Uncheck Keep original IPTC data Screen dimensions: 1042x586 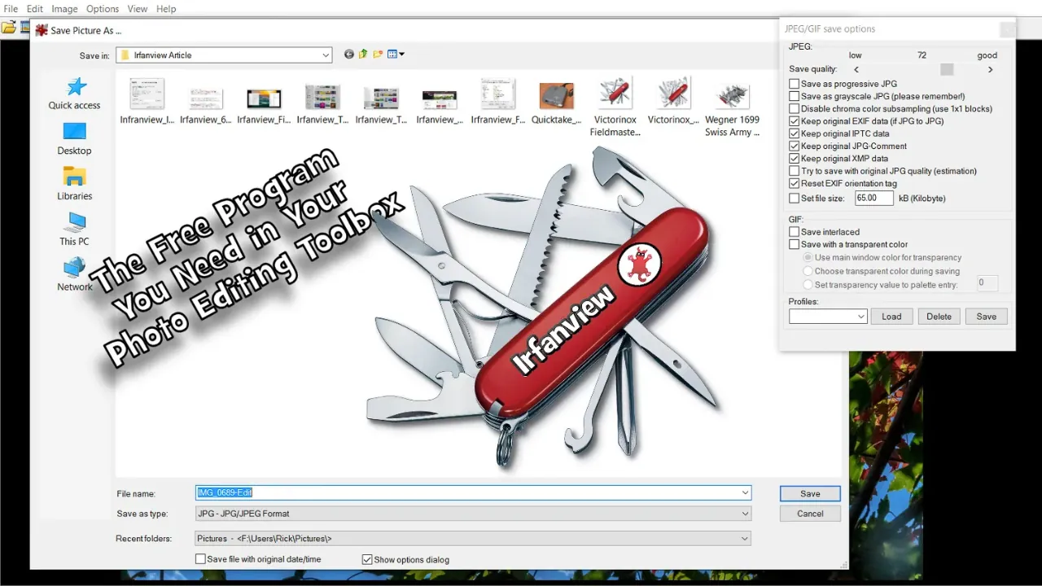[795, 133]
